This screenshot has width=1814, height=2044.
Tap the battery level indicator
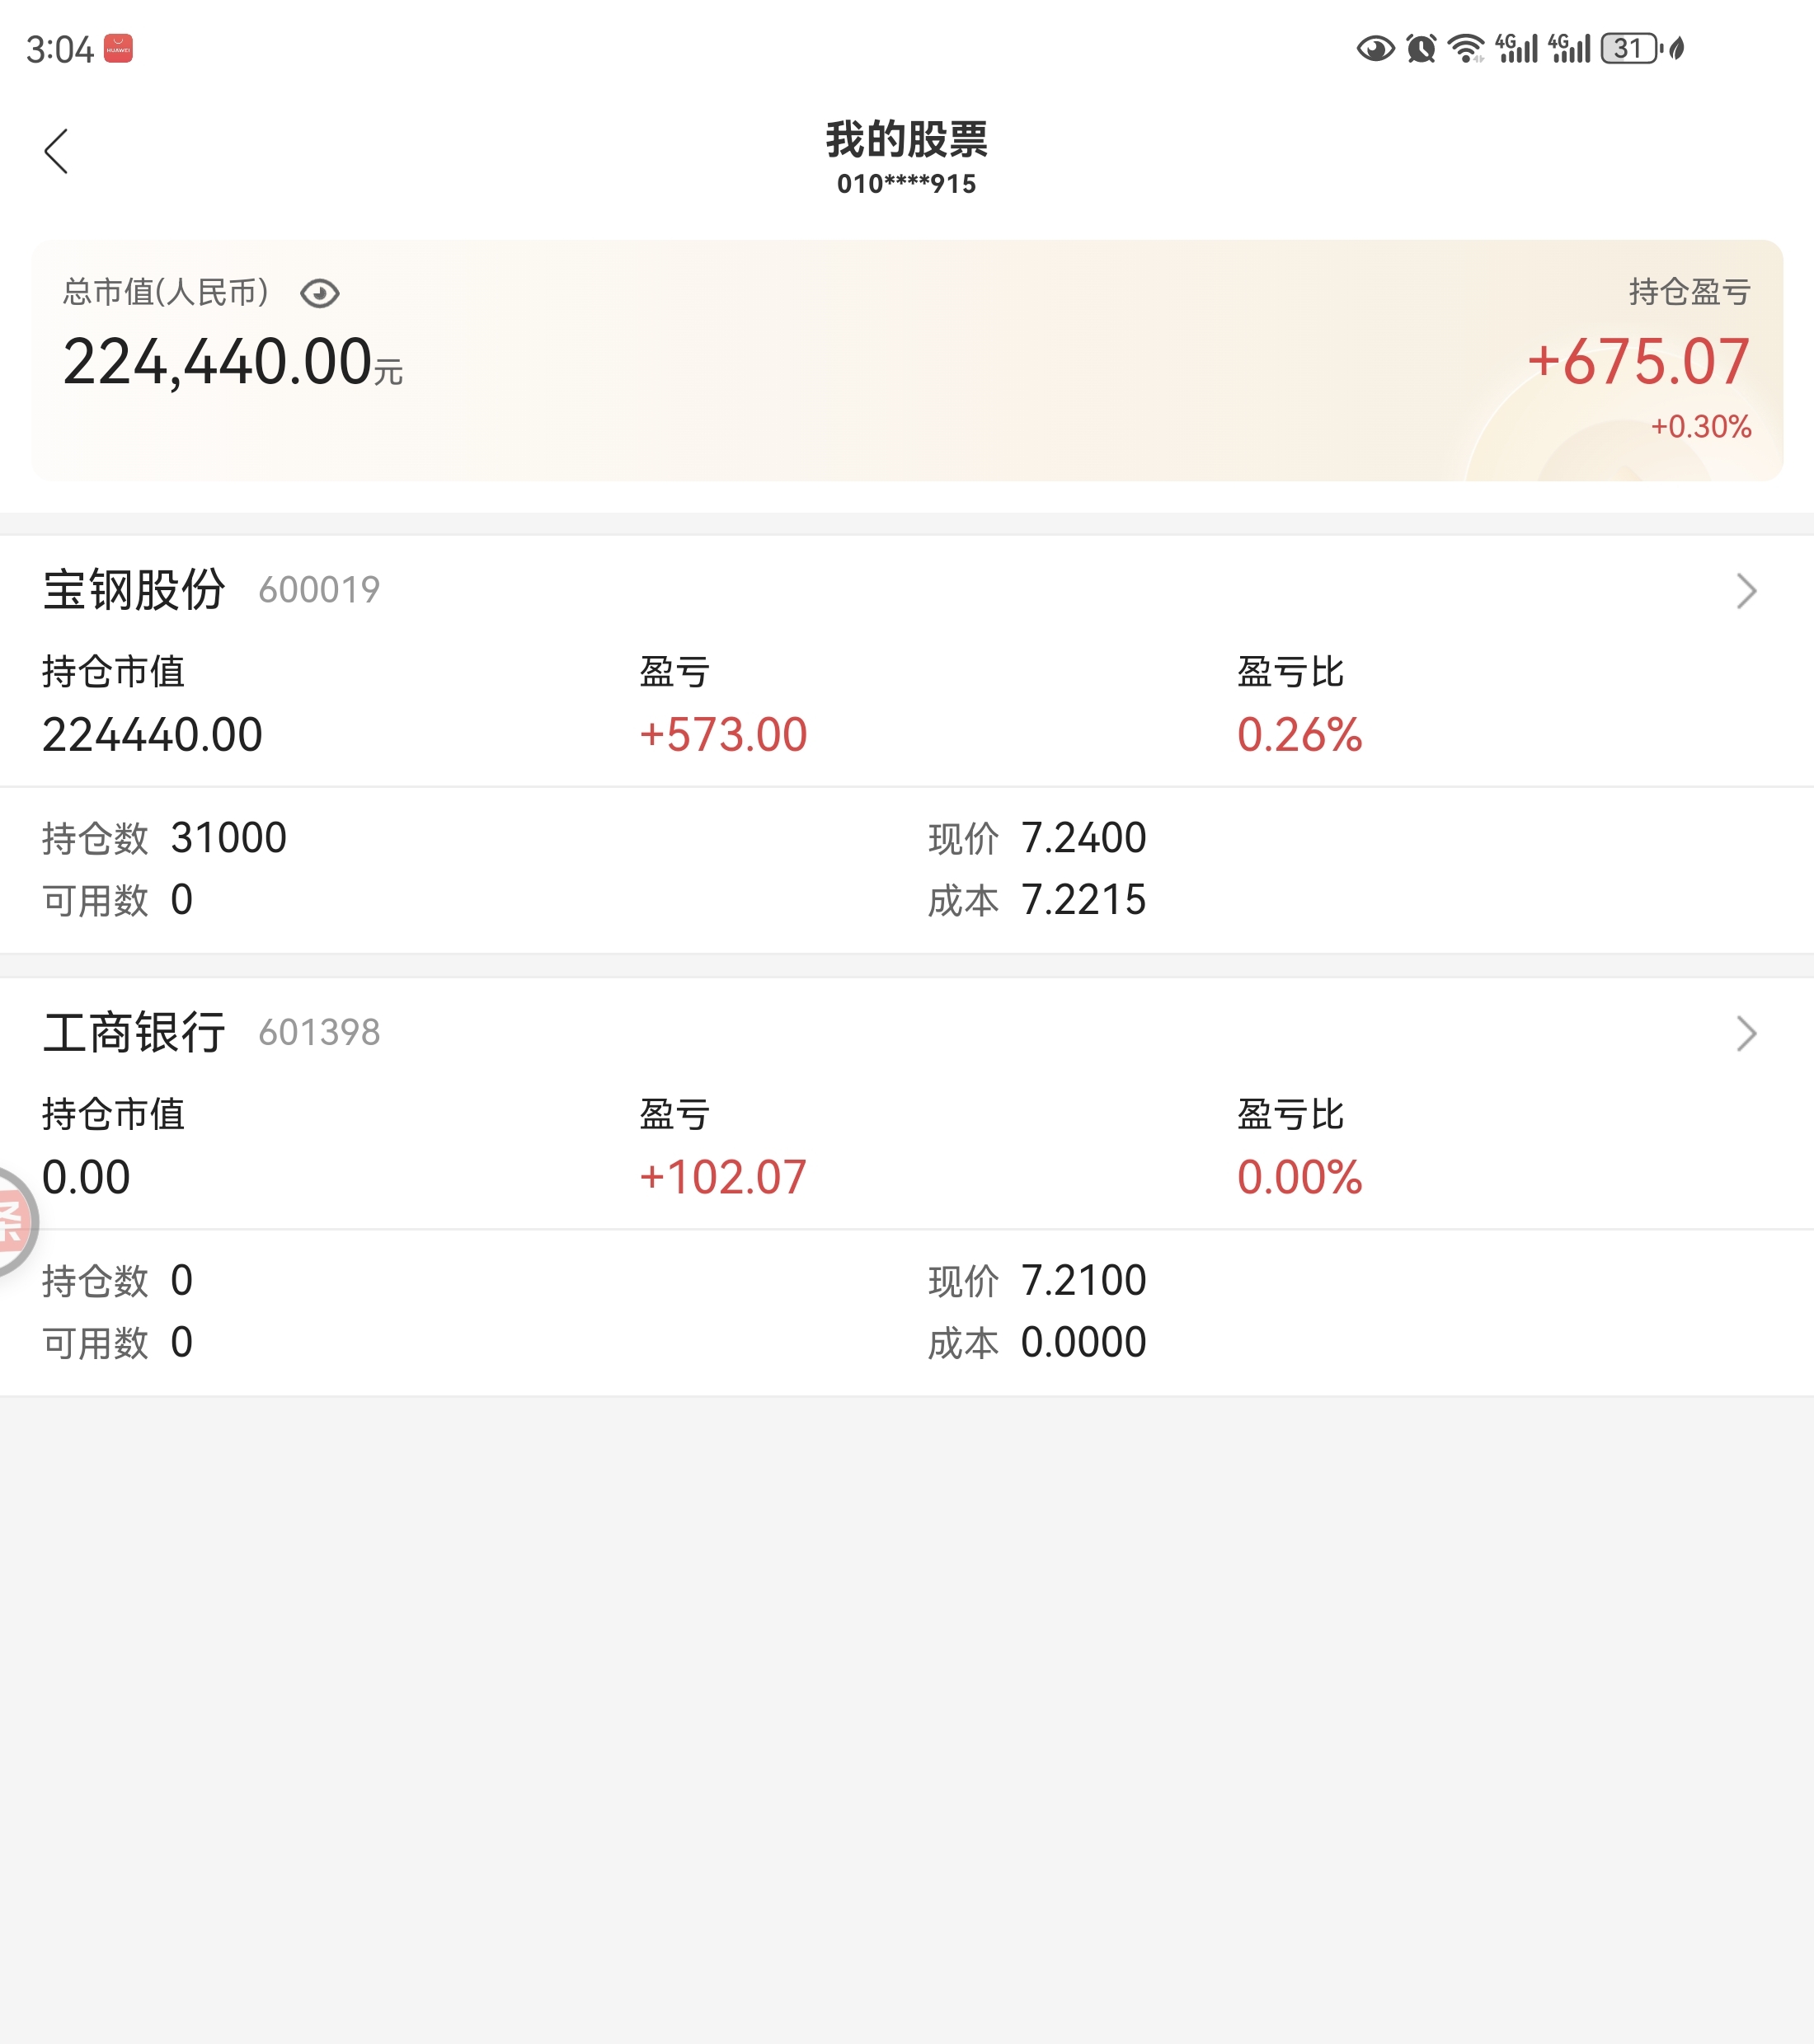pos(1631,48)
